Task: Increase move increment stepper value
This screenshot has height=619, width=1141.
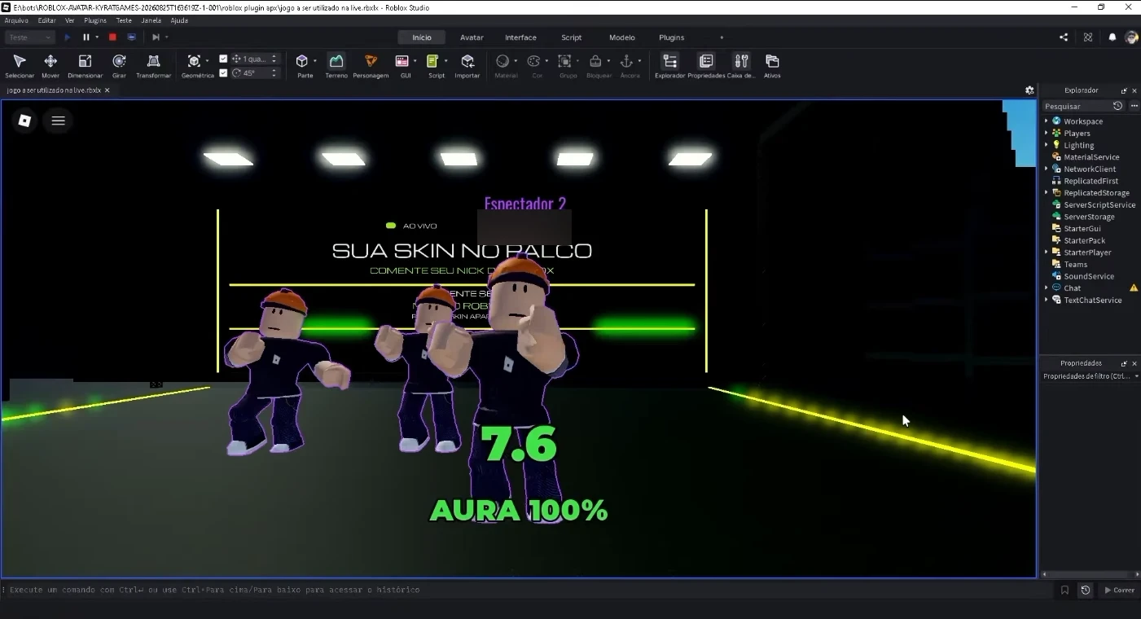Action: pyautogui.click(x=274, y=56)
